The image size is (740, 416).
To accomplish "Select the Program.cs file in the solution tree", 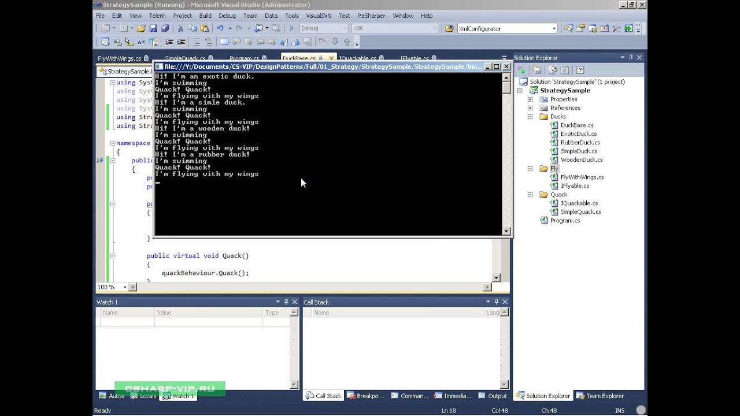I will (x=564, y=221).
